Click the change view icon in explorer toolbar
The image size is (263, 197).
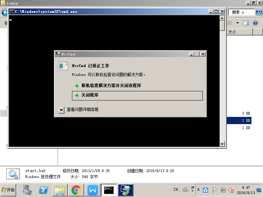230,23
